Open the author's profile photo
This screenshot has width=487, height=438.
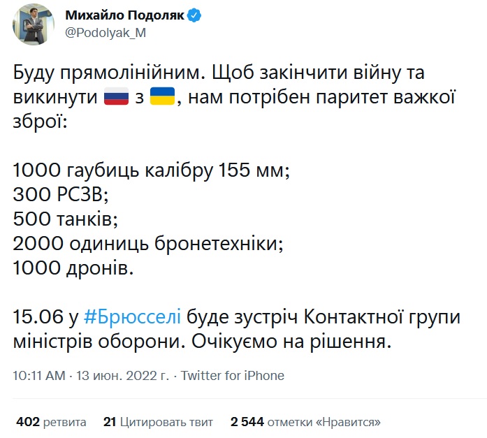[34, 24]
